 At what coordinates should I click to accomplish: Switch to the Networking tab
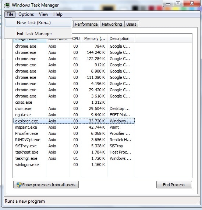point(112,24)
